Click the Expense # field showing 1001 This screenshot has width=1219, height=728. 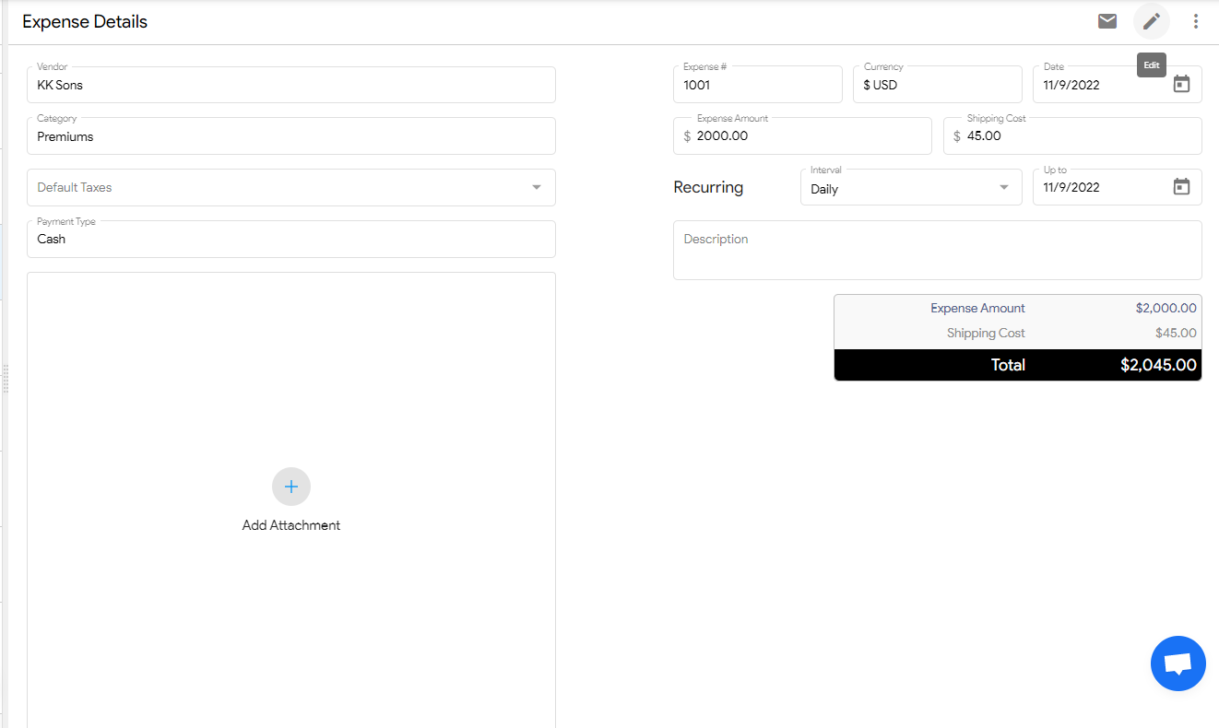tap(757, 84)
